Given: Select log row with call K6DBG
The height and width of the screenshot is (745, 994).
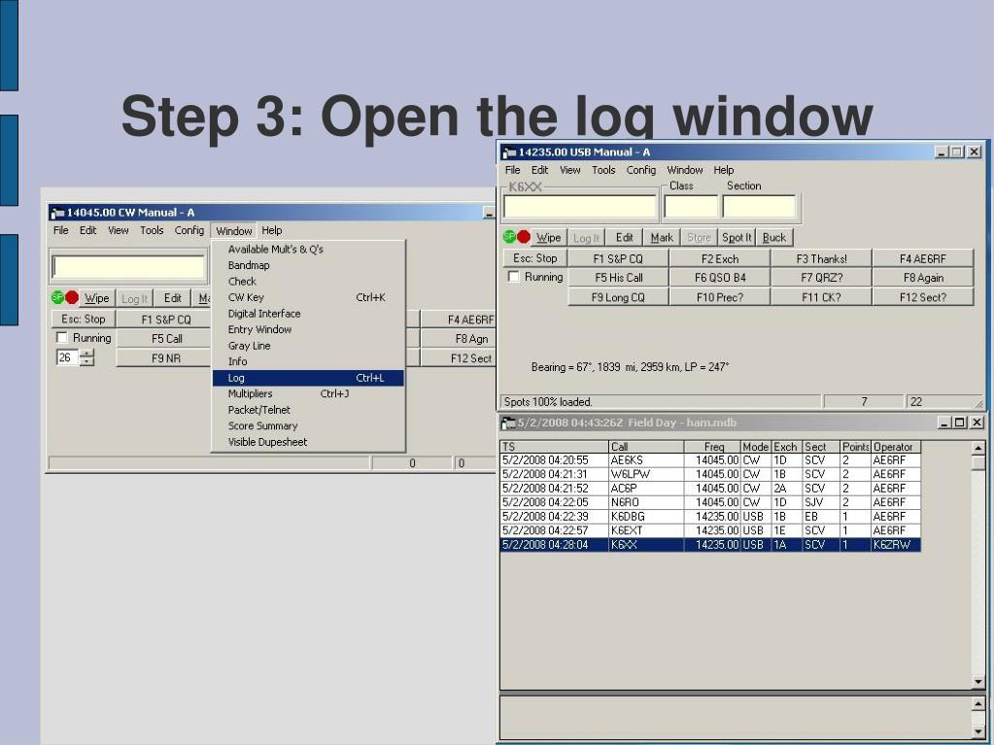Looking at the screenshot, I should pos(710,517).
